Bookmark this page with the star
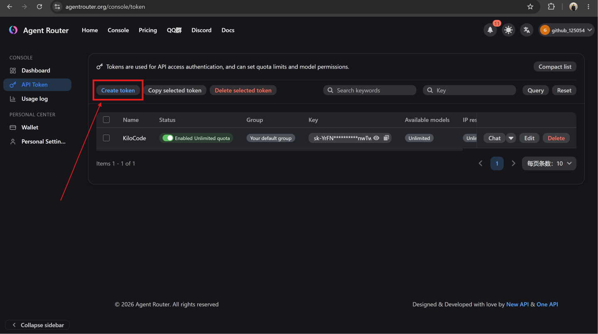Image resolution: width=598 pixels, height=334 pixels. click(x=530, y=7)
